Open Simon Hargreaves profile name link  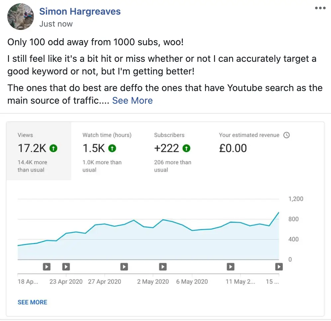coord(80,11)
